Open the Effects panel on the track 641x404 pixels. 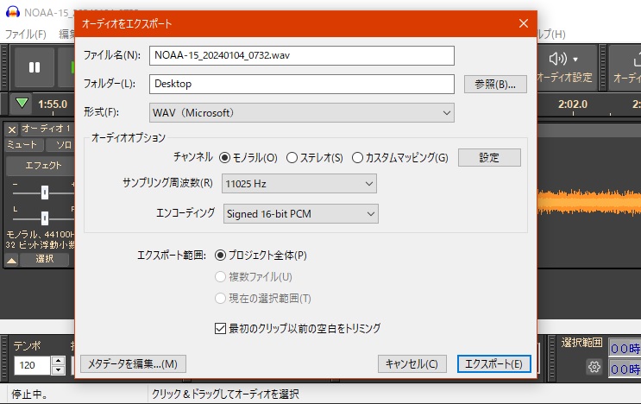click(41, 165)
